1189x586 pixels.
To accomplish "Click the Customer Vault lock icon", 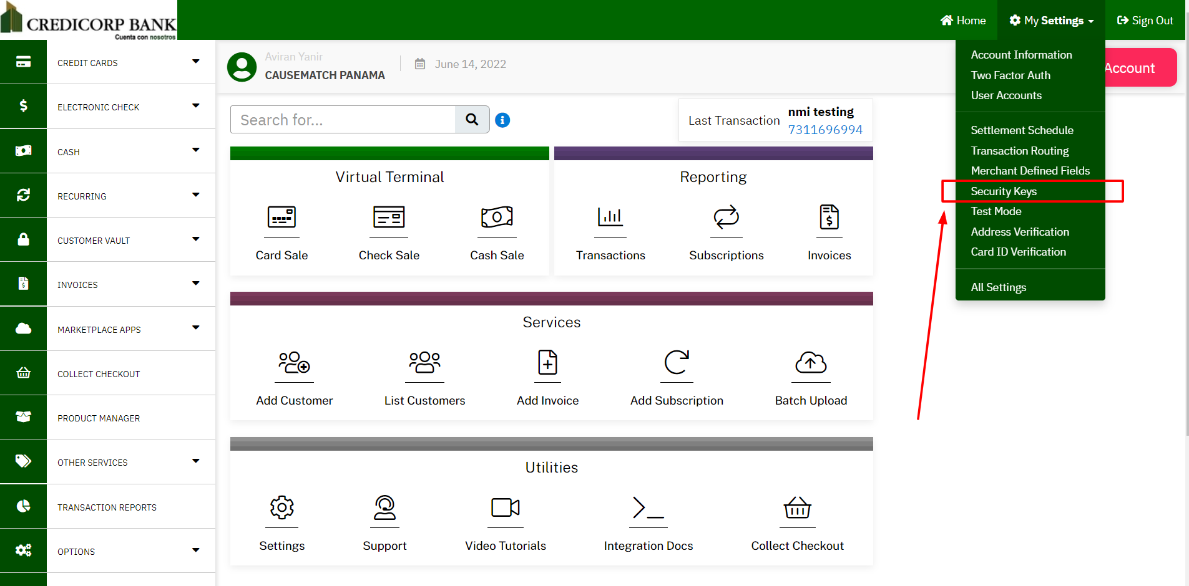I will click(23, 239).
